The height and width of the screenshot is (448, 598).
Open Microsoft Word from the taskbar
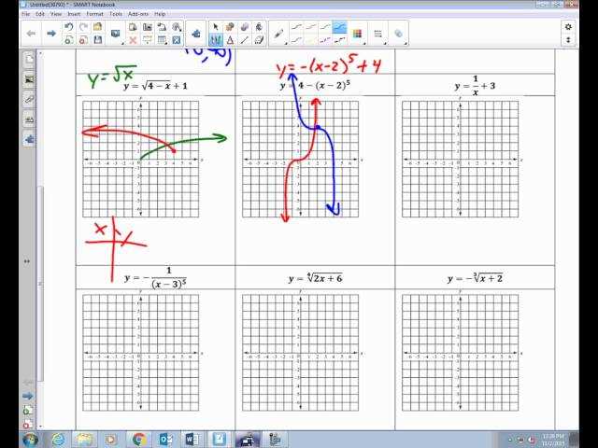pos(192,440)
